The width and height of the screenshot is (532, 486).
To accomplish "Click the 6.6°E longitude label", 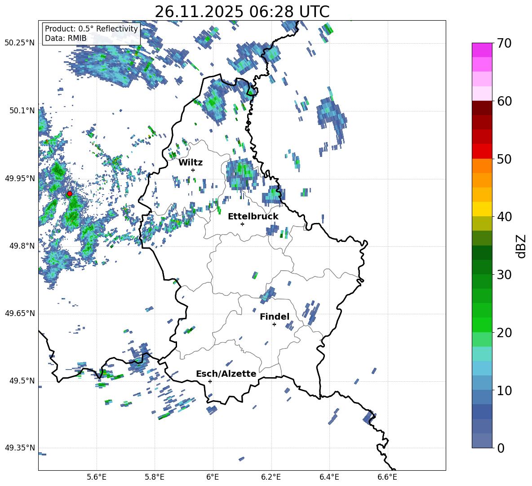I will (x=387, y=477).
